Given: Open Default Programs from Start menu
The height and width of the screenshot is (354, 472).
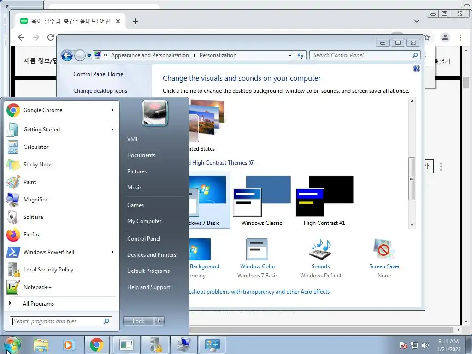Looking at the screenshot, I should coord(148,271).
